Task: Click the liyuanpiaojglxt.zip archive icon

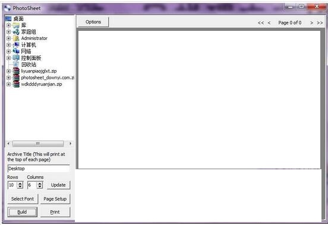Action: [16, 71]
